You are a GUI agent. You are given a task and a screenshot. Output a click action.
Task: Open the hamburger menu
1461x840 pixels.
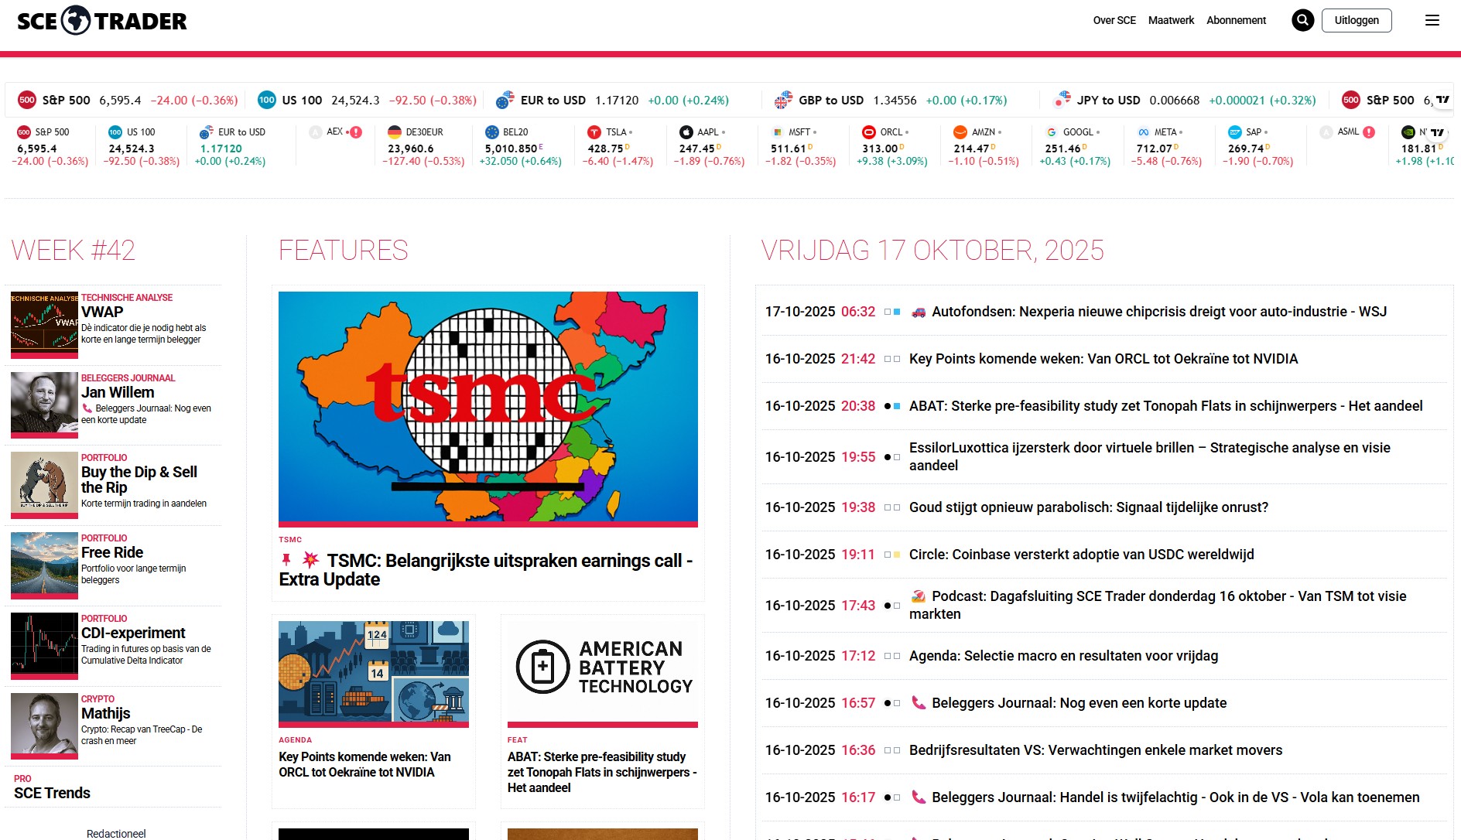point(1432,20)
